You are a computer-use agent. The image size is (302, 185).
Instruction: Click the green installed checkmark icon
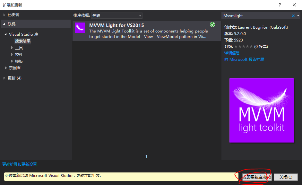point(212,24)
